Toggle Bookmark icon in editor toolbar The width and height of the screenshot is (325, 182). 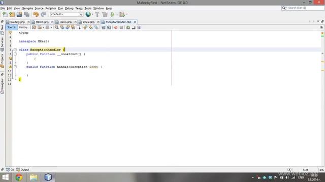(96, 27)
